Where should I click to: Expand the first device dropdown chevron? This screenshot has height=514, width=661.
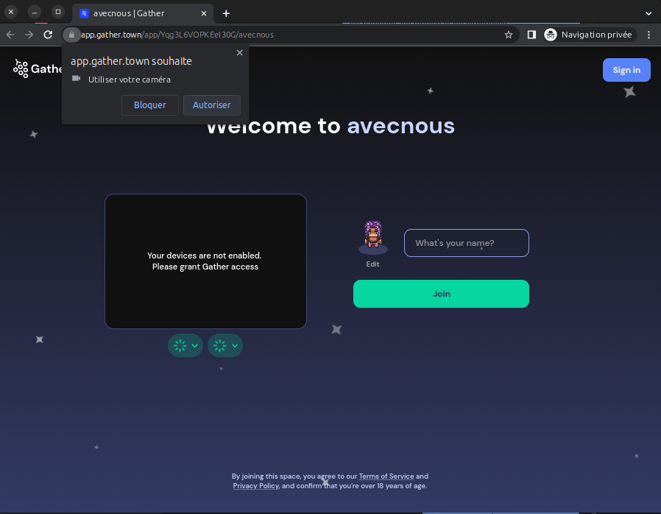pos(195,345)
